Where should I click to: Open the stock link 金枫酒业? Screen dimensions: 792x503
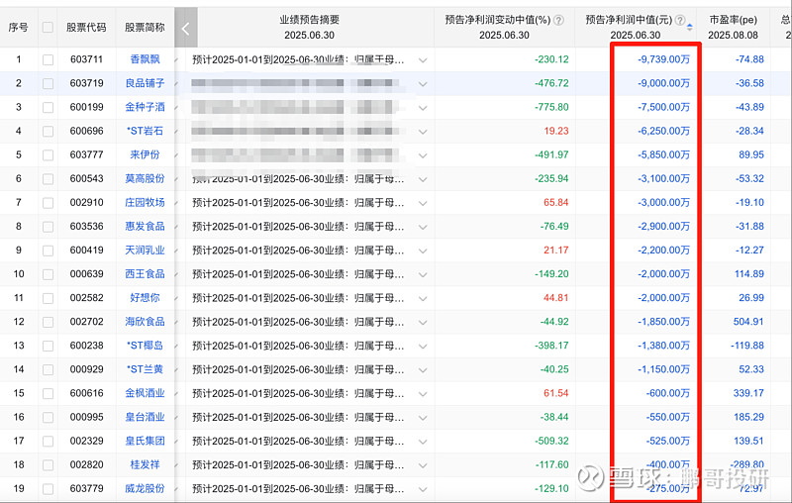(145, 393)
